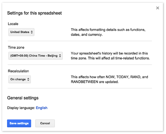Click the Settings for this spreadsheet heading
The width and height of the screenshot is (166, 134).
point(34,13)
